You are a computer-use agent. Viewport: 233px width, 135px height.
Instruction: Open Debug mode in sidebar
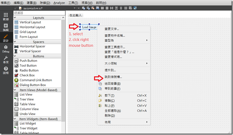coord(6,49)
